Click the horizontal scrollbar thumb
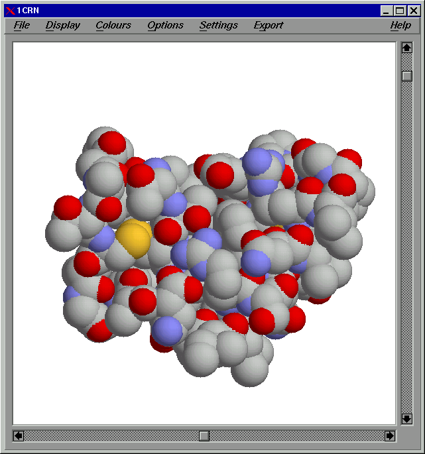 click(204, 435)
